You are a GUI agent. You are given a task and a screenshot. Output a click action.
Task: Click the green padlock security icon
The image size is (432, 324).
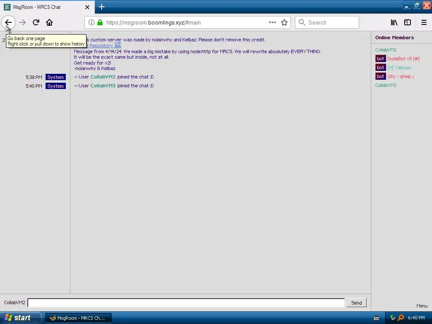point(100,22)
